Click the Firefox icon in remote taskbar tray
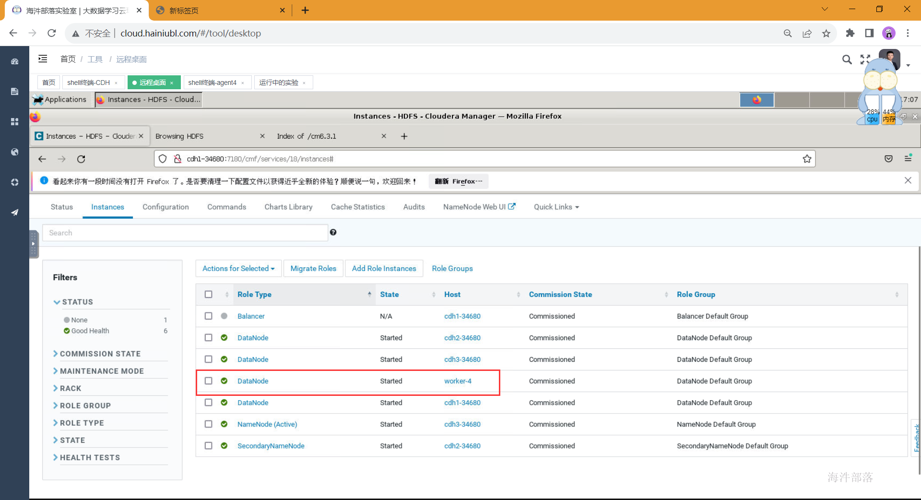 756,99
